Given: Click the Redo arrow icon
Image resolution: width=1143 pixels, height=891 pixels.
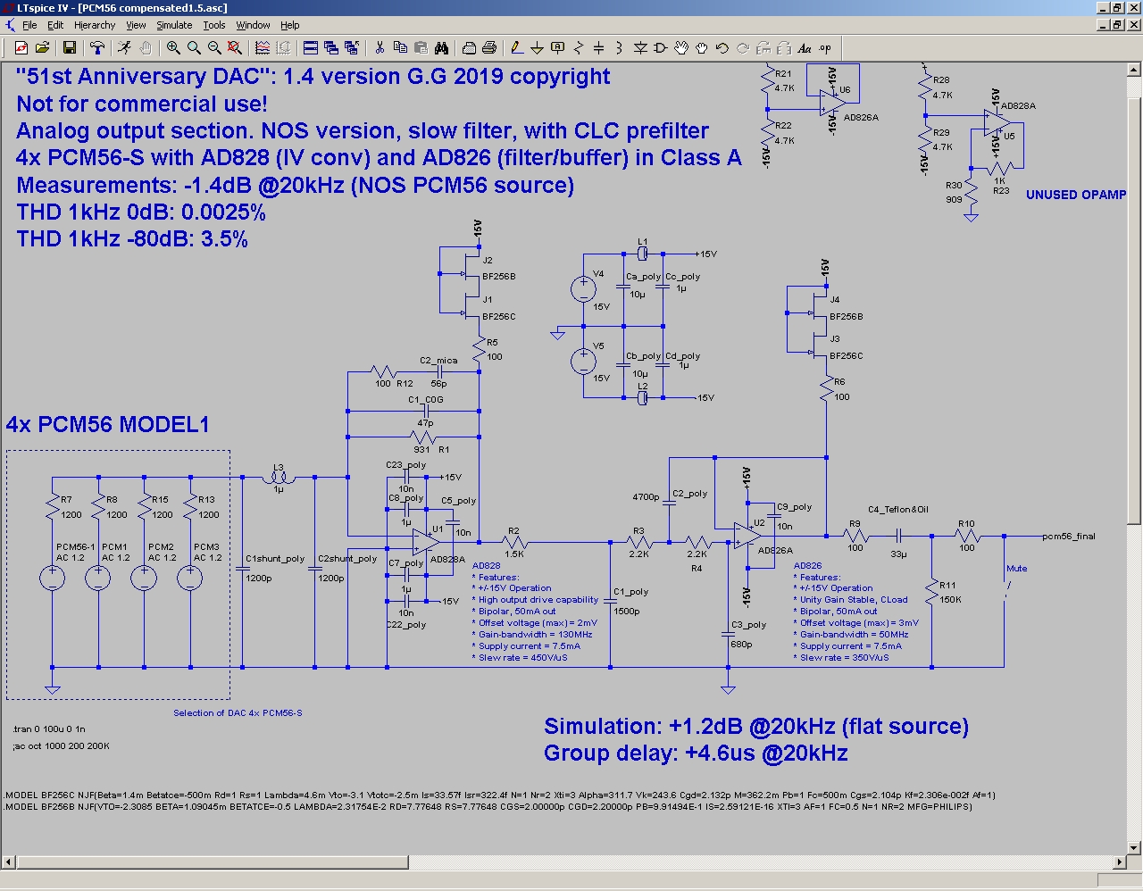Looking at the screenshot, I should [x=743, y=47].
